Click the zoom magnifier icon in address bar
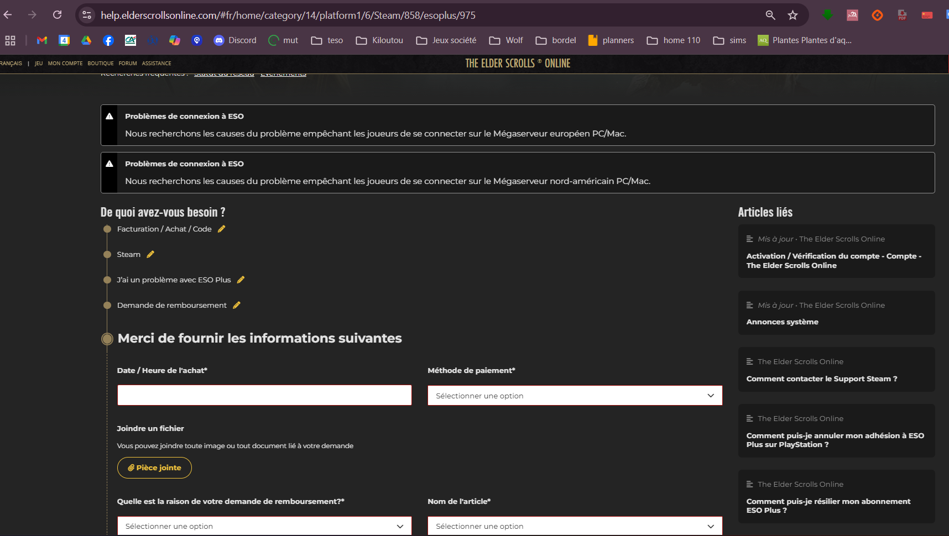Viewport: 949px width, 536px height. tap(770, 15)
